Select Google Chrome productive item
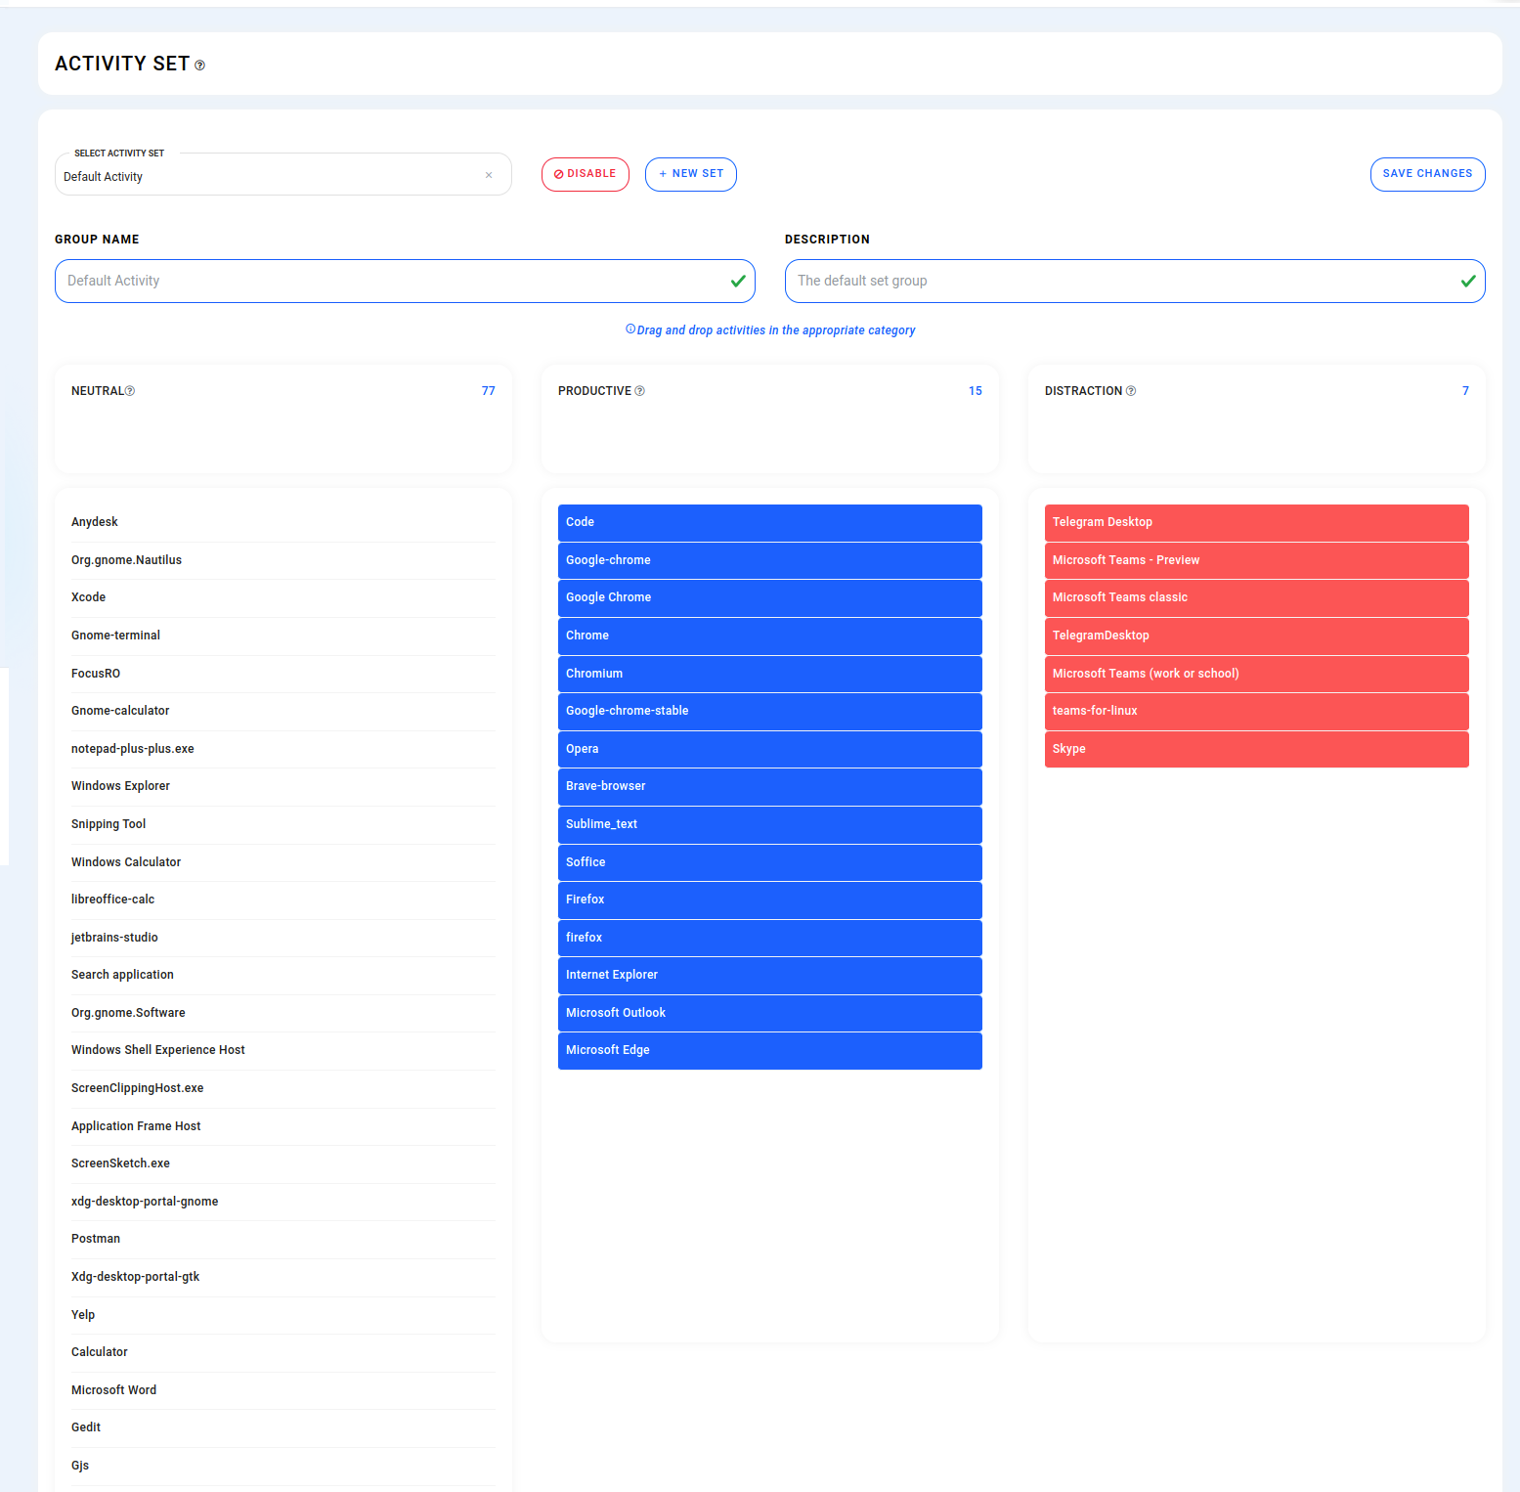The height and width of the screenshot is (1492, 1520). pyautogui.click(x=770, y=597)
